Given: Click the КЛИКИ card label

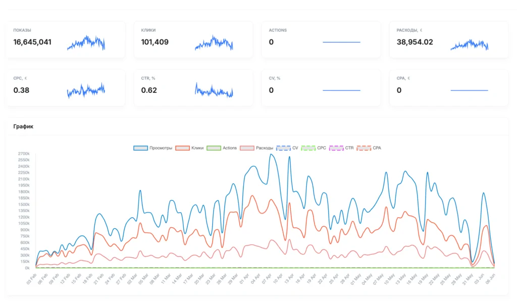Looking at the screenshot, I should tap(148, 30).
